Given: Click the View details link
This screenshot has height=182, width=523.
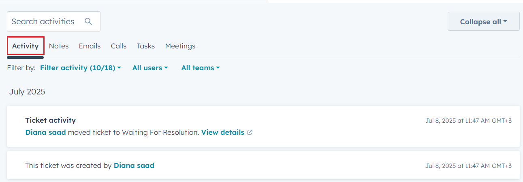Looking at the screenshot, I should tap(223, 132).
